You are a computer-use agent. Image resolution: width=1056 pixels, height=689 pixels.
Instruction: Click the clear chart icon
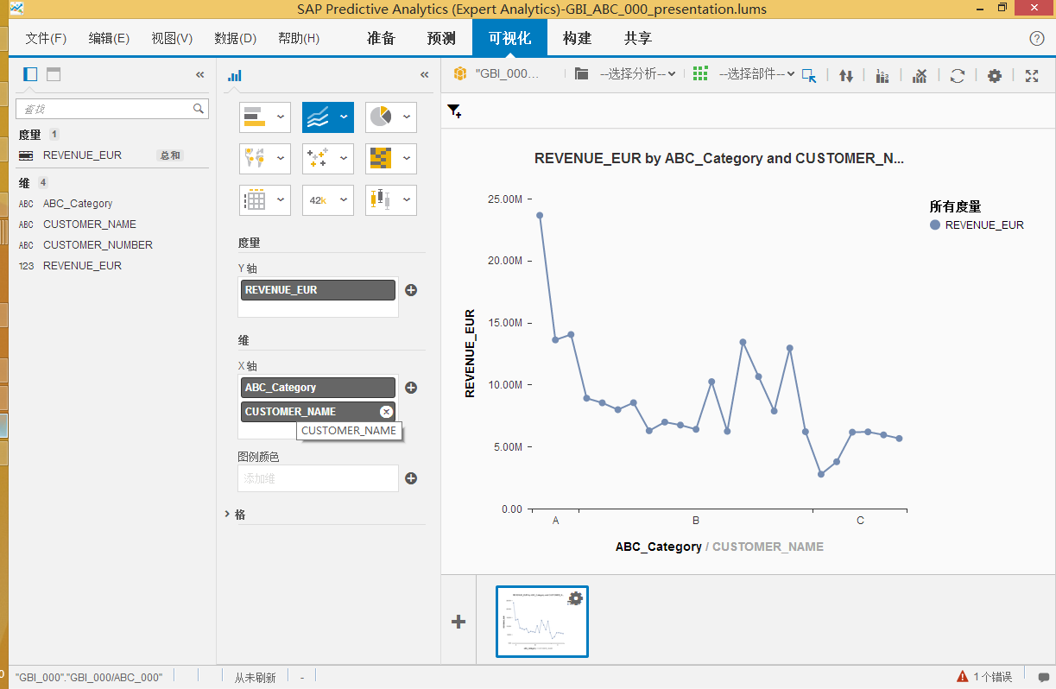pyautogui.click(x=920, y=75)
